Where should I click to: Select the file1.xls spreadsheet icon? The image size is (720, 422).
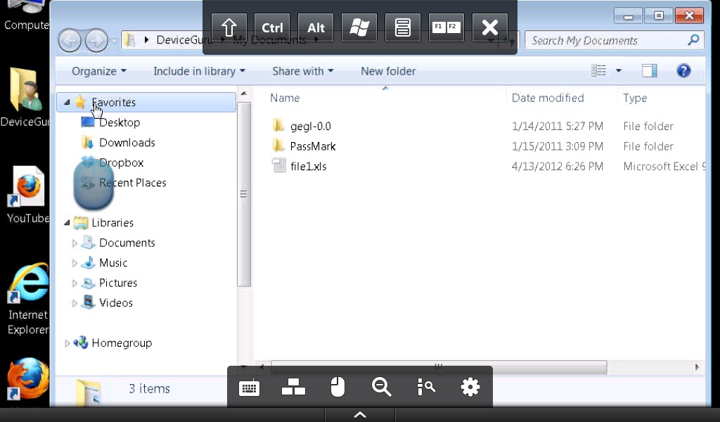(x=278, y=165)
